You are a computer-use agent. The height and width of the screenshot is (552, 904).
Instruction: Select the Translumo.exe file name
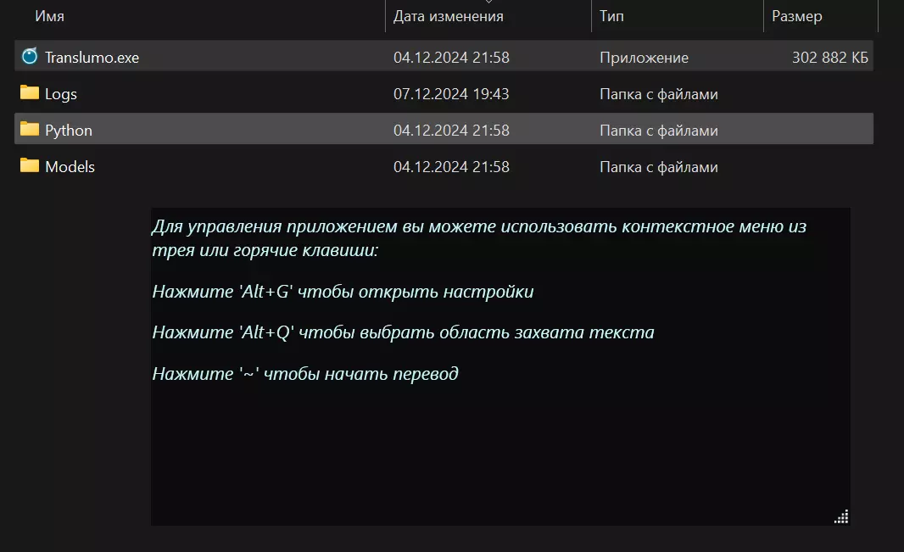tap(92, 58)
